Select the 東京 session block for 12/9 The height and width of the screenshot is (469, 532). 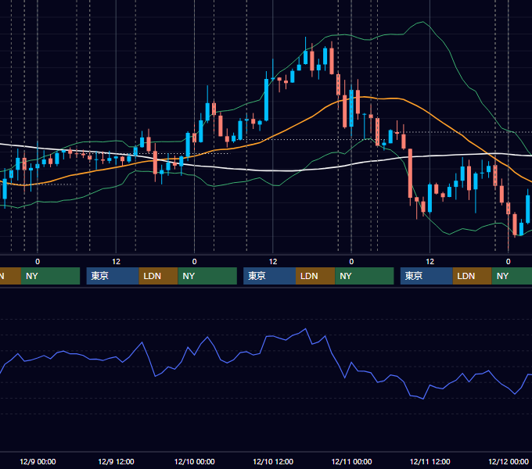click(x=113, y=276)
